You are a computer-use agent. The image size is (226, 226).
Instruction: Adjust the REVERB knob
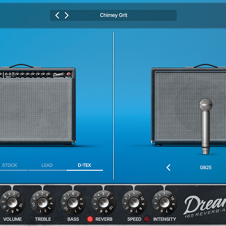pos(103,203)
